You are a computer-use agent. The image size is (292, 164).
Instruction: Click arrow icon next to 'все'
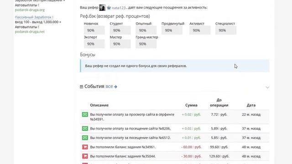tap(115, 87)
